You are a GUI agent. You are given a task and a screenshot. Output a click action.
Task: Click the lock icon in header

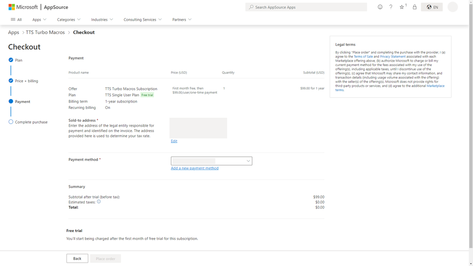pos(414,7)
